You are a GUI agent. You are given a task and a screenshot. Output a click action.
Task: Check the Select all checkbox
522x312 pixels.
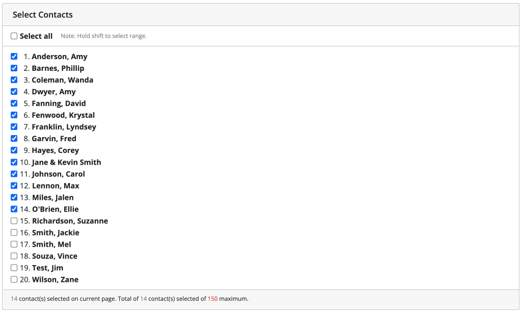[x=14, y=36]
